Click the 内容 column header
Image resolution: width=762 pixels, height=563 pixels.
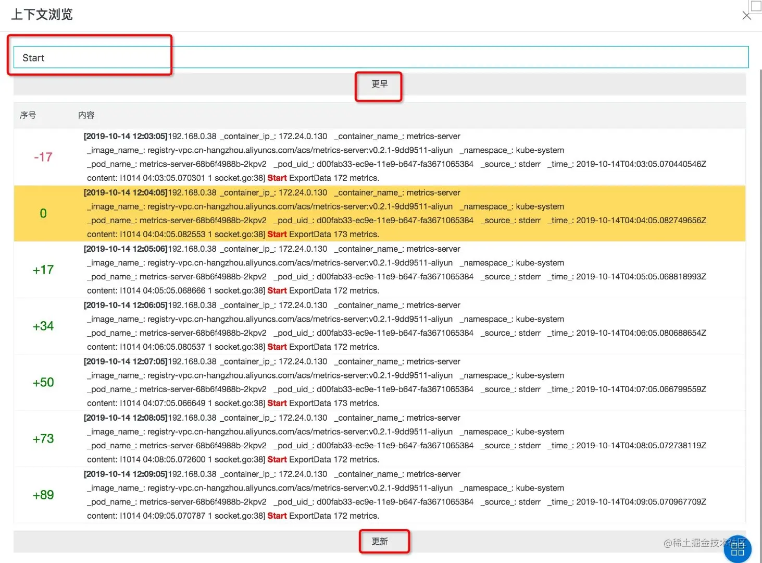86,115
